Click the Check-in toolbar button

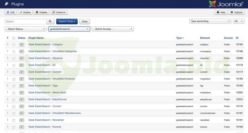(59, 13)
